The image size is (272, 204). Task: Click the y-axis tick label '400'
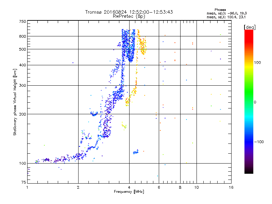22,65
